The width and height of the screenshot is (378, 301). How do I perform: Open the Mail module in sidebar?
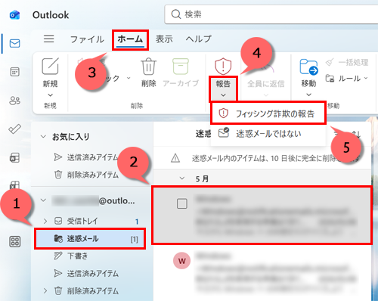click(x=14, y=43)
